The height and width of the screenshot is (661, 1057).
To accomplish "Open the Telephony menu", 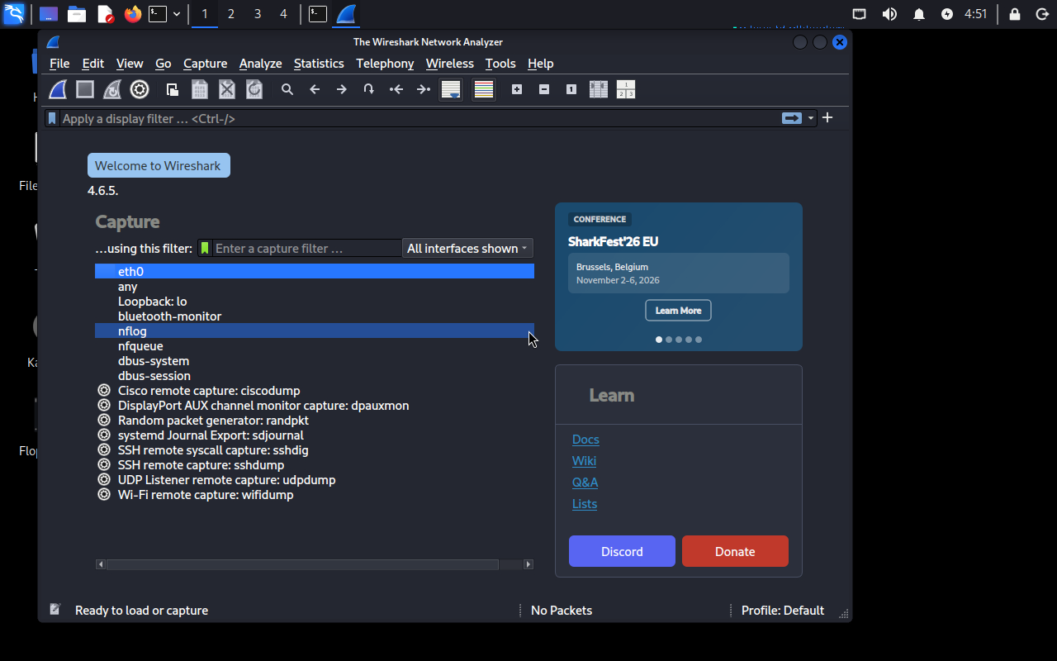I will coord(385,64).
